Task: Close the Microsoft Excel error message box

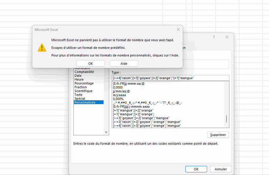Action: click(178, 30)
